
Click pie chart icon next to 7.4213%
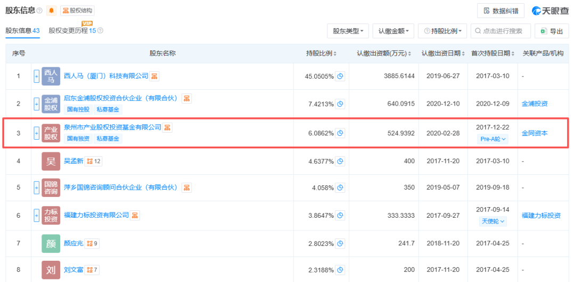(340, 104)
